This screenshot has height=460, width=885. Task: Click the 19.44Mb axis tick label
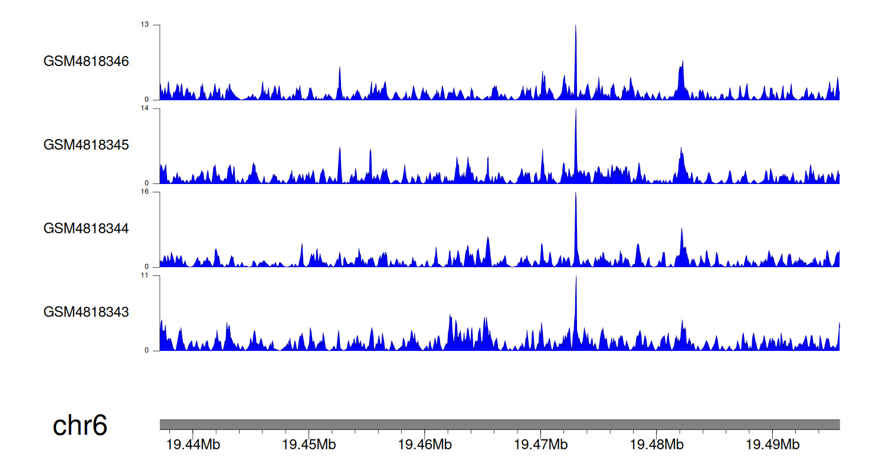194,444
